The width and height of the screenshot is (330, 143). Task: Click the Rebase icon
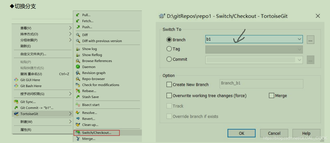(78, 91)
